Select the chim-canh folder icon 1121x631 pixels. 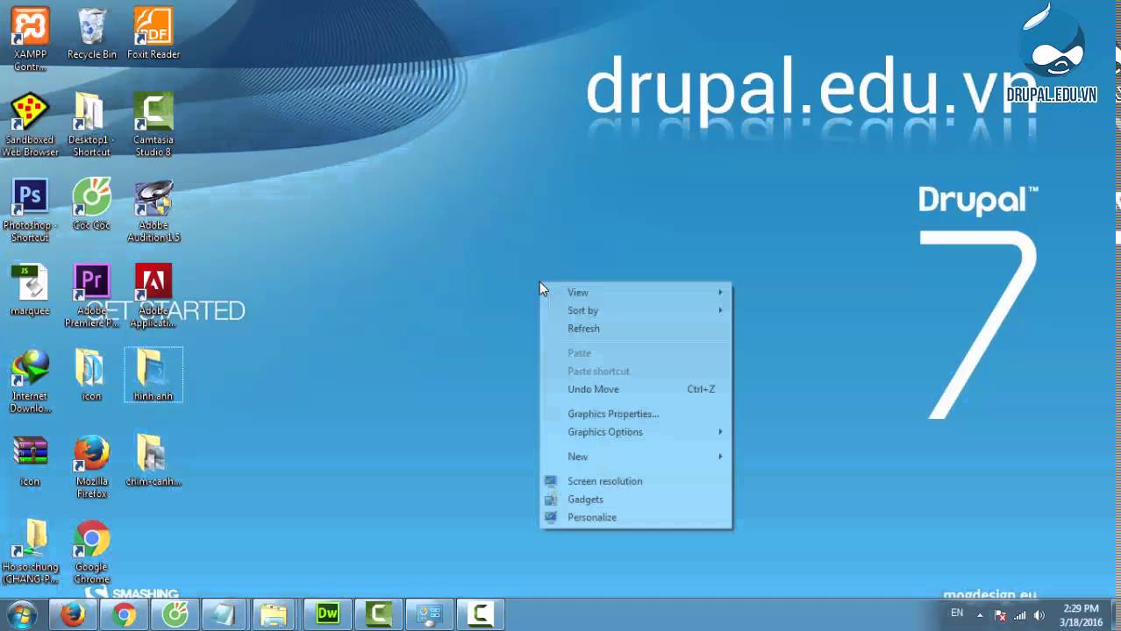(x=154, y=461)
